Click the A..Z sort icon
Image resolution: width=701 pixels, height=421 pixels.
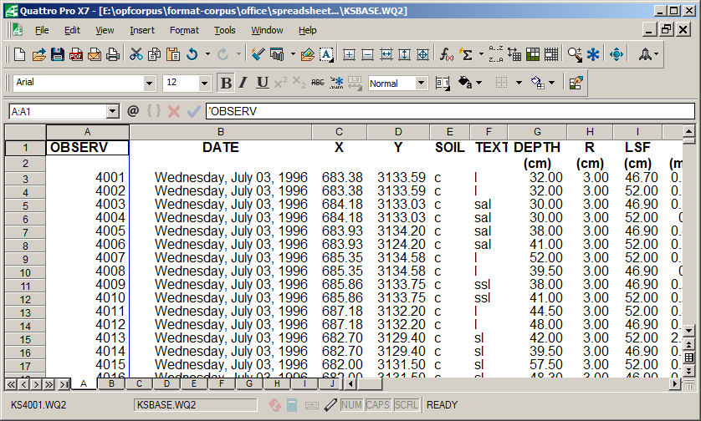[x=495, y=54]
